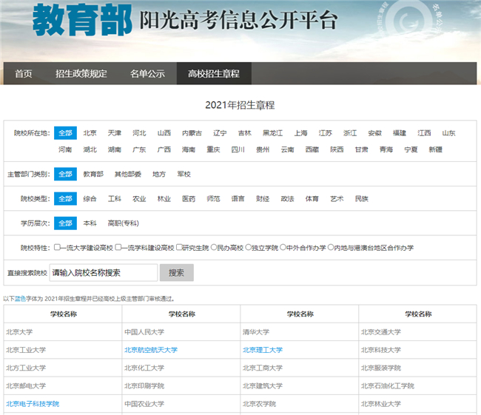Click the 北京石油化工学院 table cell
The height and width of the screenshot is (415, 481).
coord(417,386)
